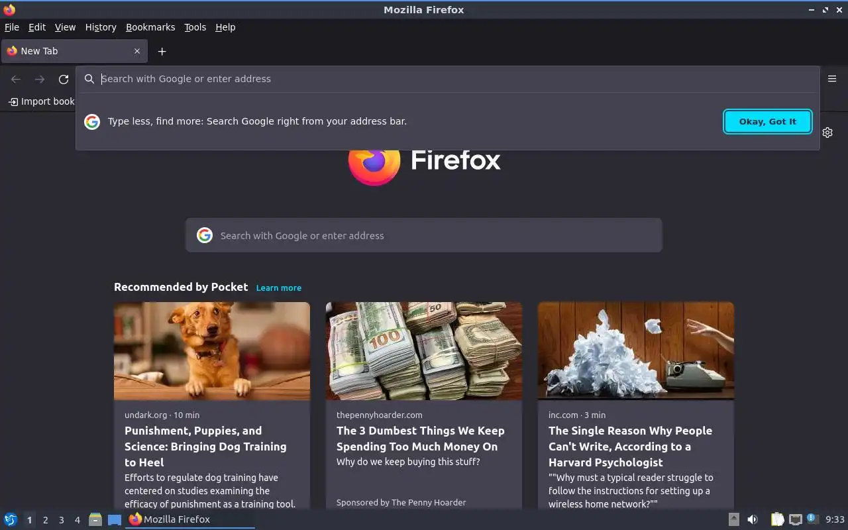Open the file manager taskbar icon

pyautogui.click(x=95, y=519)
